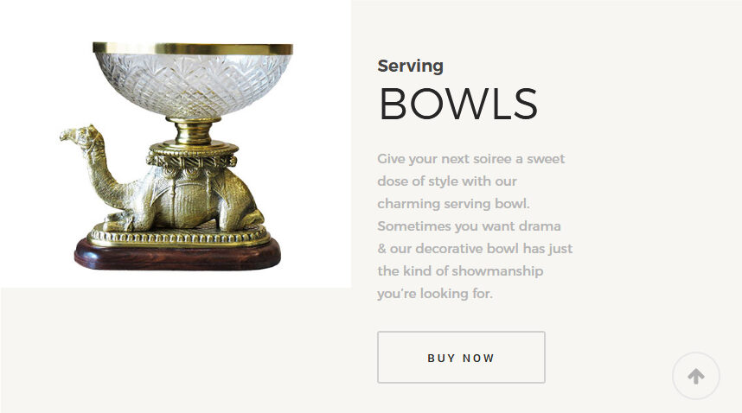Click the line '& our decorative bowl has just'
Viewport: 742px width, 413px height.
475,249
